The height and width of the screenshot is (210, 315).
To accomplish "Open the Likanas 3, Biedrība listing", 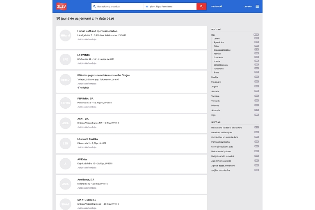I will 87,139.
